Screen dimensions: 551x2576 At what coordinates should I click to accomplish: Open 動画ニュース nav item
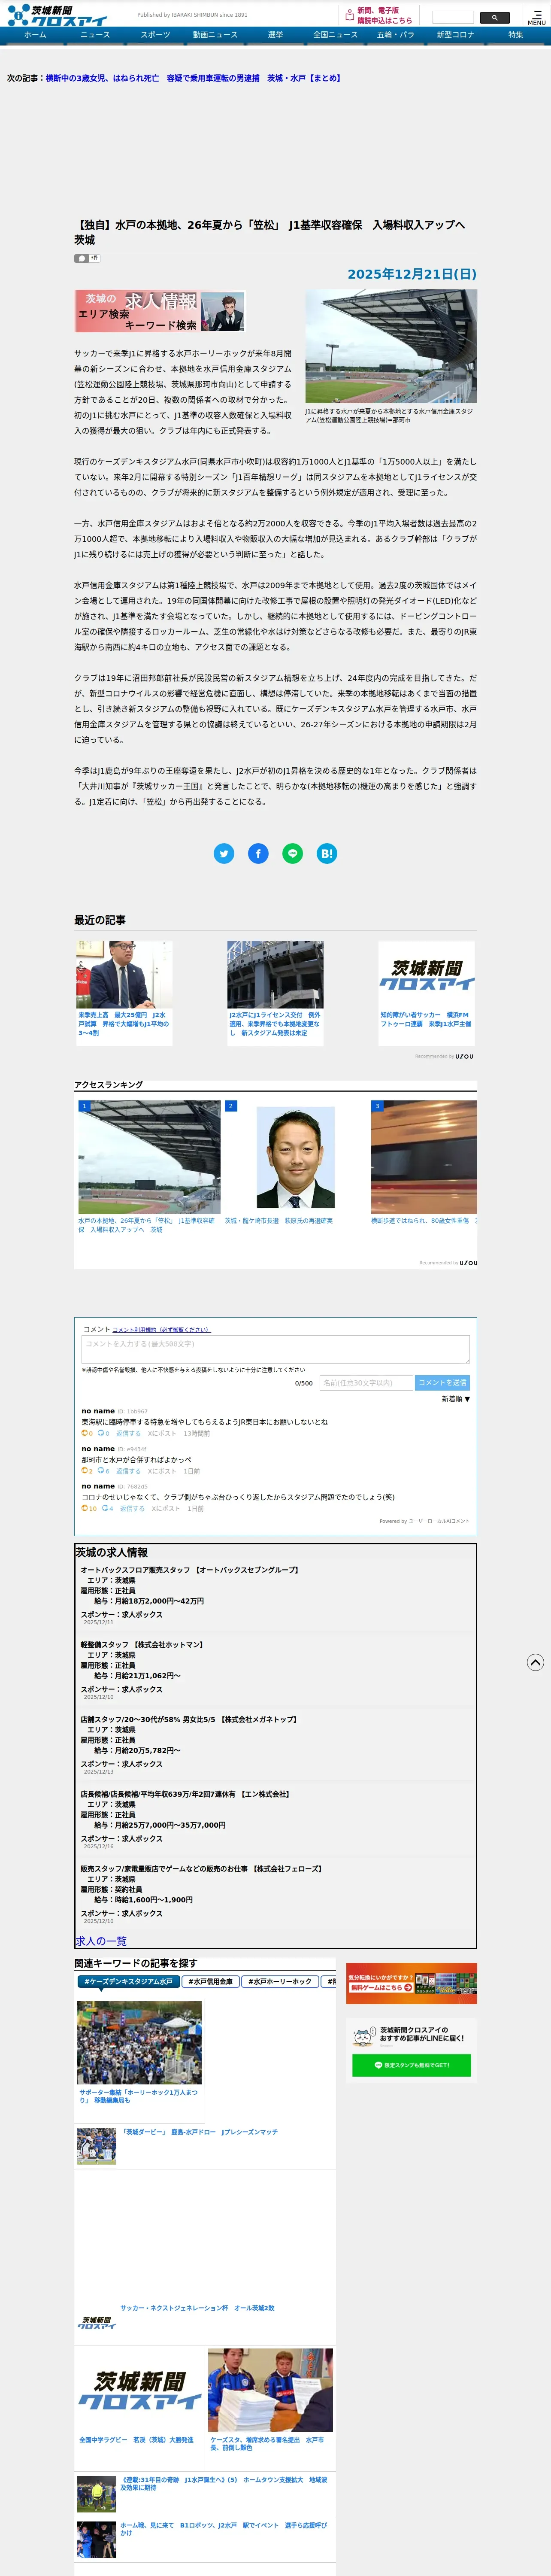pos(215,35)
